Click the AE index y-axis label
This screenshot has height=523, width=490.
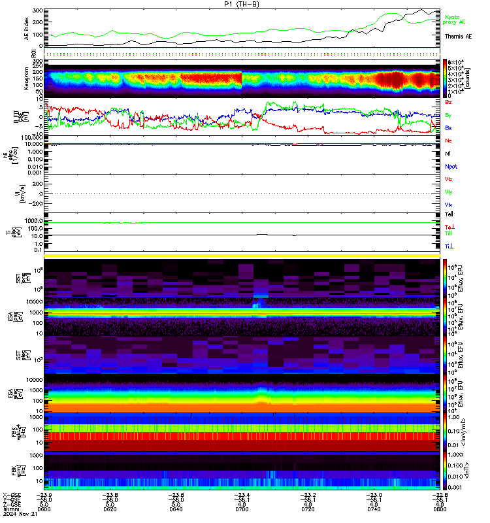point(26,29)
